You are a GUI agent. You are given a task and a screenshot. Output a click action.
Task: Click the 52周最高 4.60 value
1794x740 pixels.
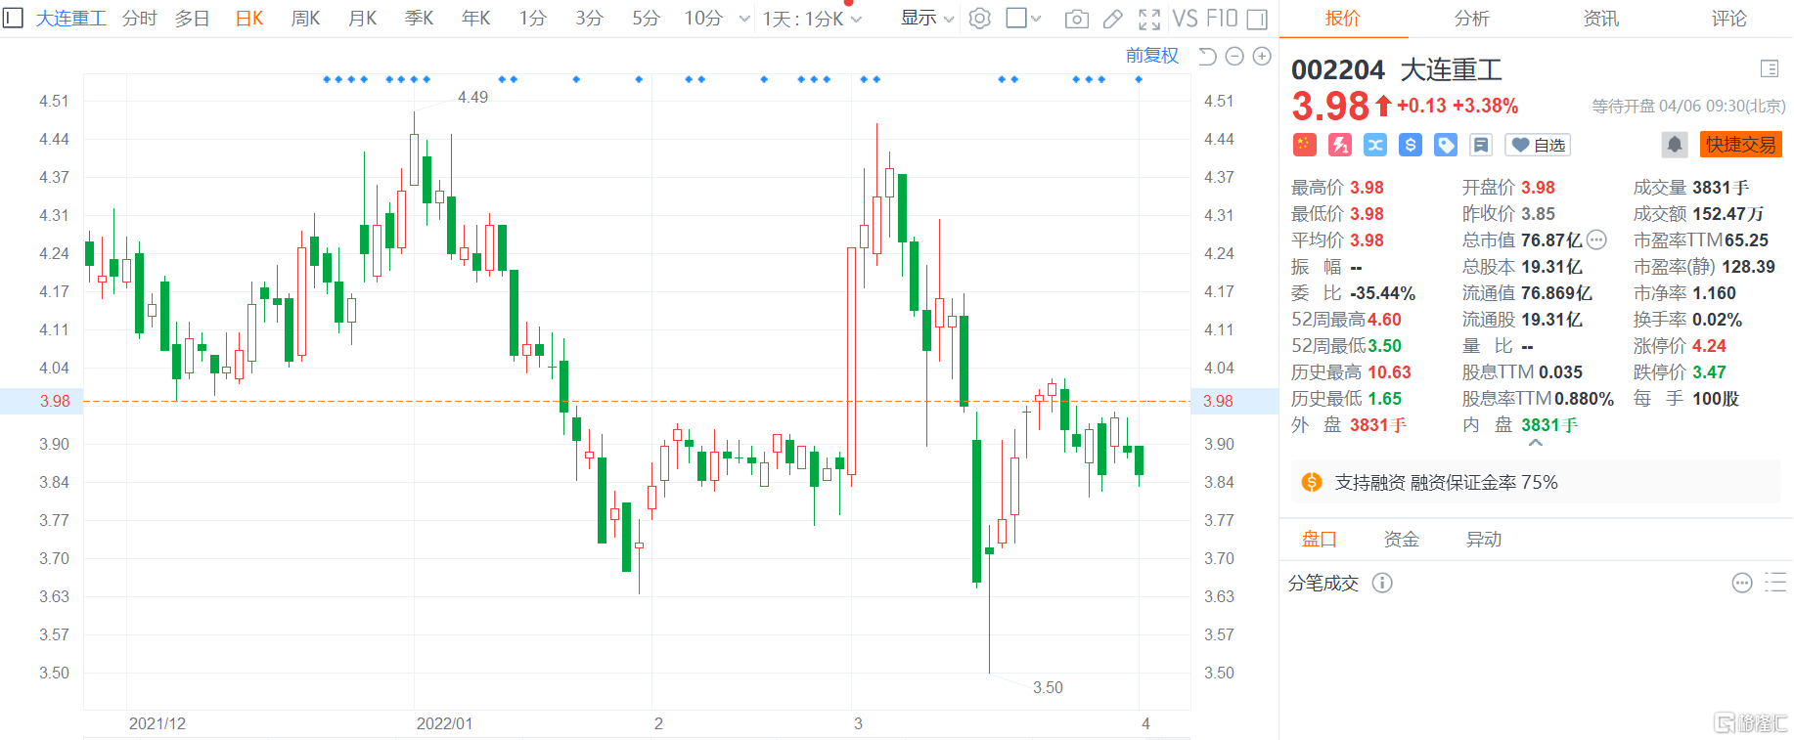pyautogui.click(x=1384, y=320)
